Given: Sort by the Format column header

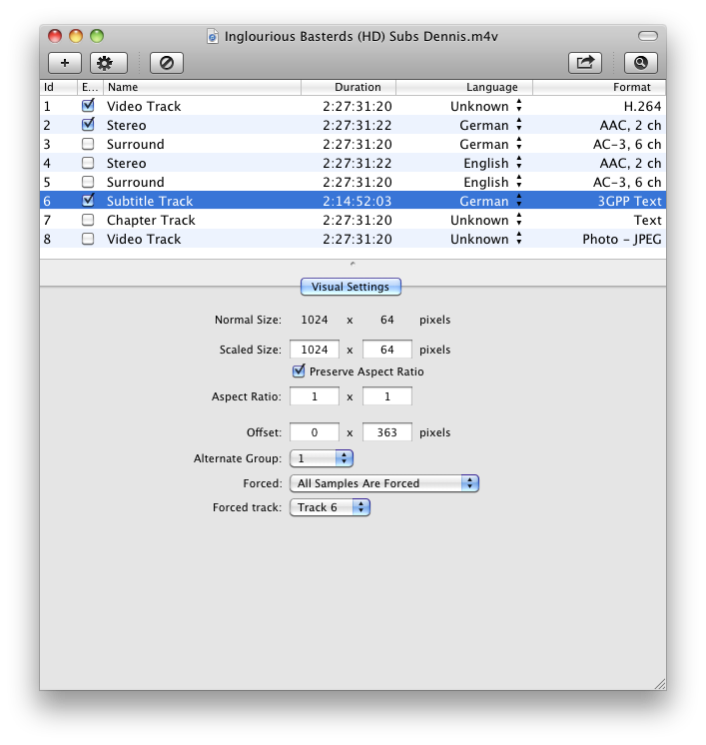Looking at the screenshot, I should coord(599,87).
